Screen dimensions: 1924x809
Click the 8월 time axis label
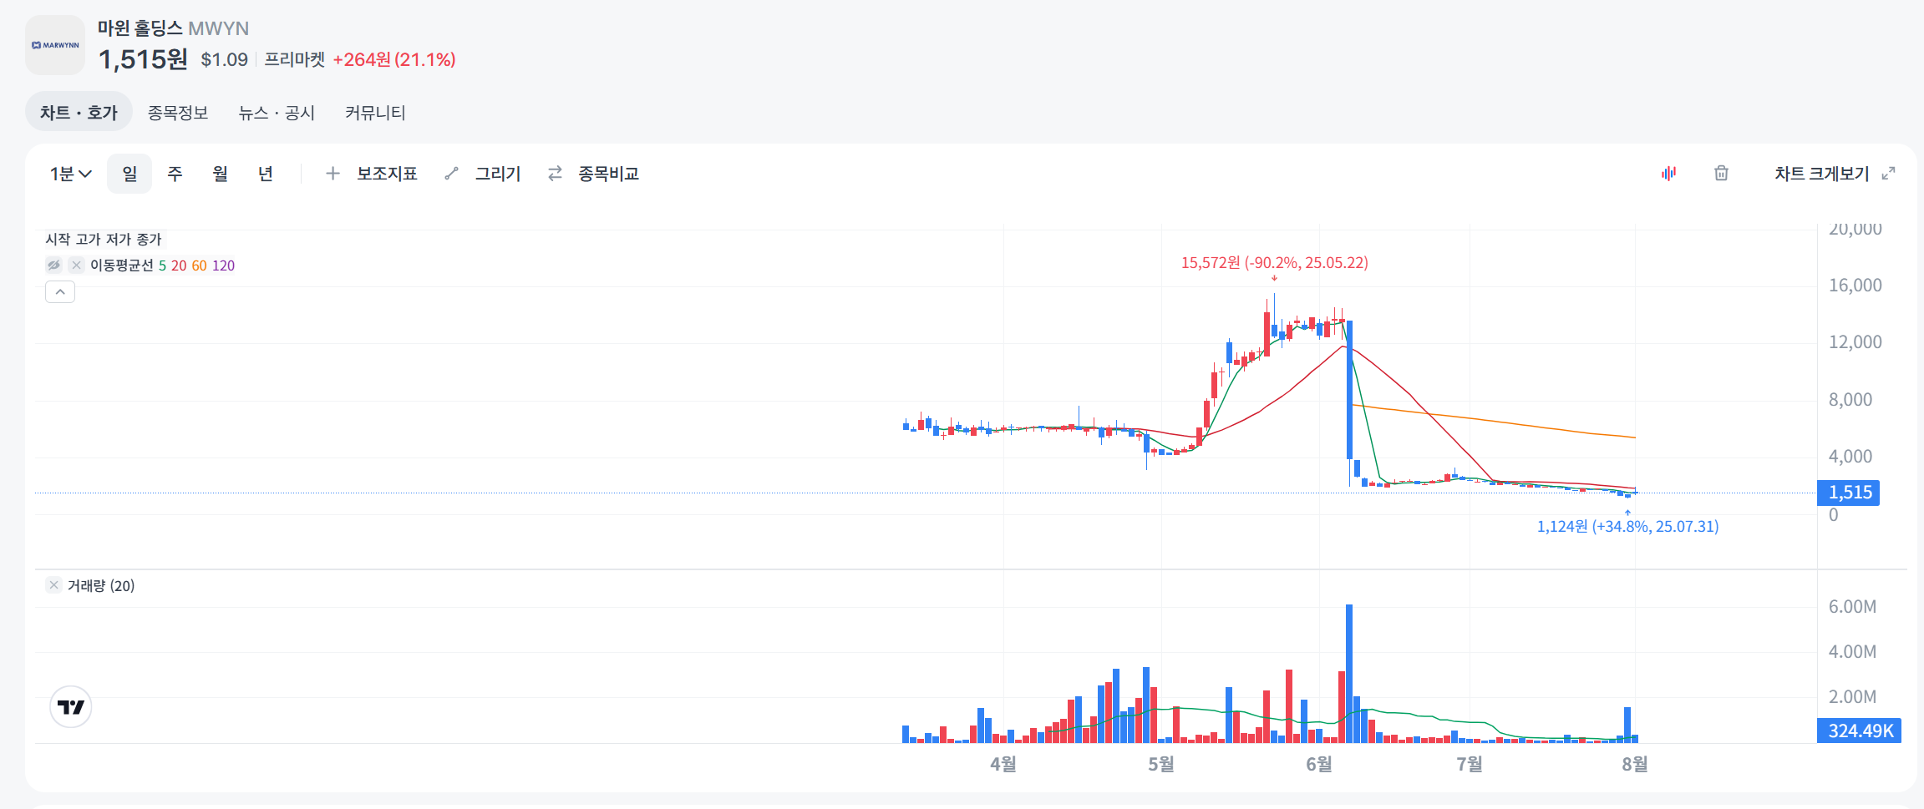click(1635, 764)
